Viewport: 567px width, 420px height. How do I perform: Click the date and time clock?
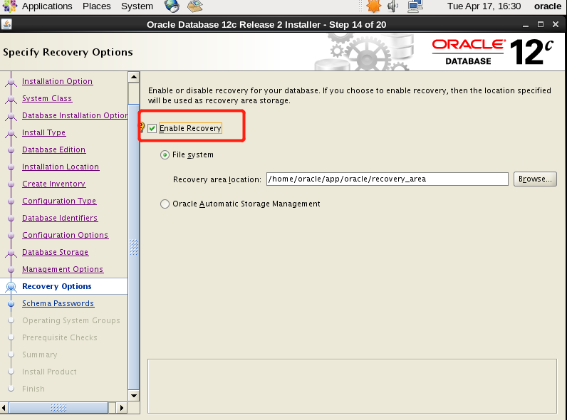(484, 6)
